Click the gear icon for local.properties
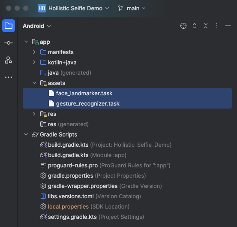Image resolution: width=237 pixels, height=227 pixels. 43,206
